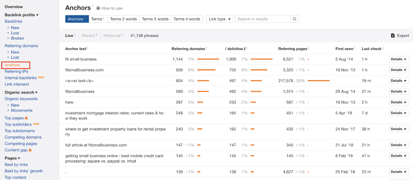Switch to Terms 2 words tab

[x=123, y=19]
